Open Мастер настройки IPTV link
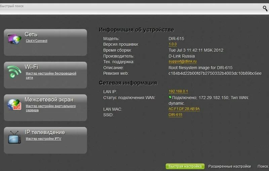 [x=43, y=139]
